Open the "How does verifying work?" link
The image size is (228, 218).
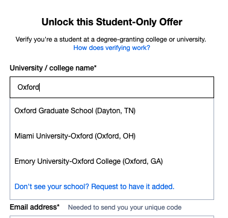tap(112, 48)
